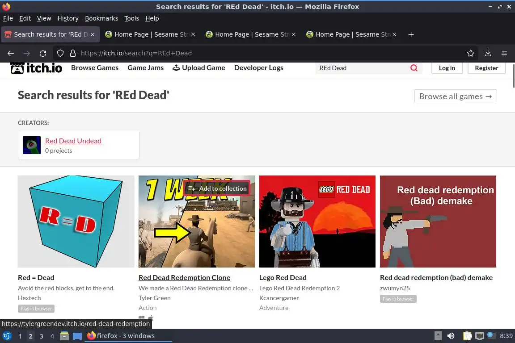Click Red dead redemption (bad) demake title
The width and height of the screenshot is (515, 343).
pos(436,278)
